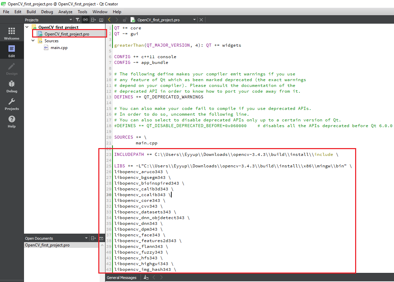394x282 pixels.
Task: Go back in navigation history
Action: [109, 20]
